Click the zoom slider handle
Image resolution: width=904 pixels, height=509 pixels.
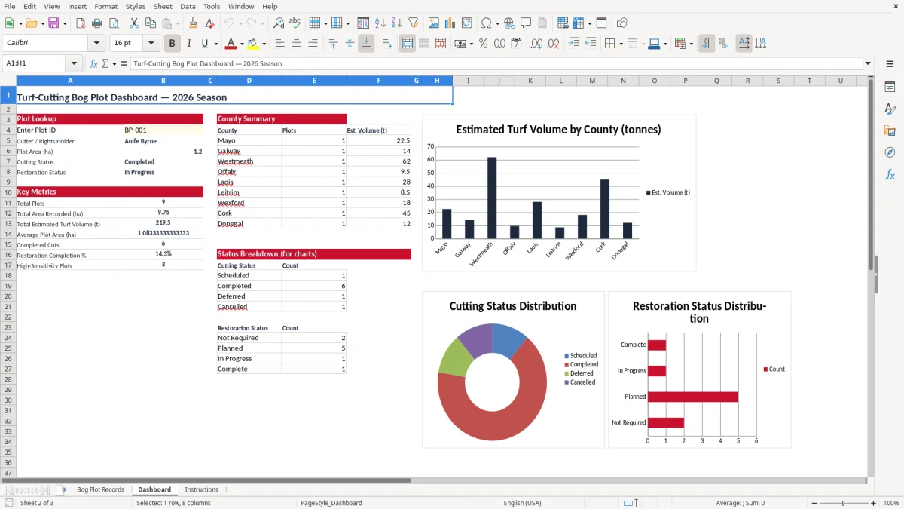[843, 503]
